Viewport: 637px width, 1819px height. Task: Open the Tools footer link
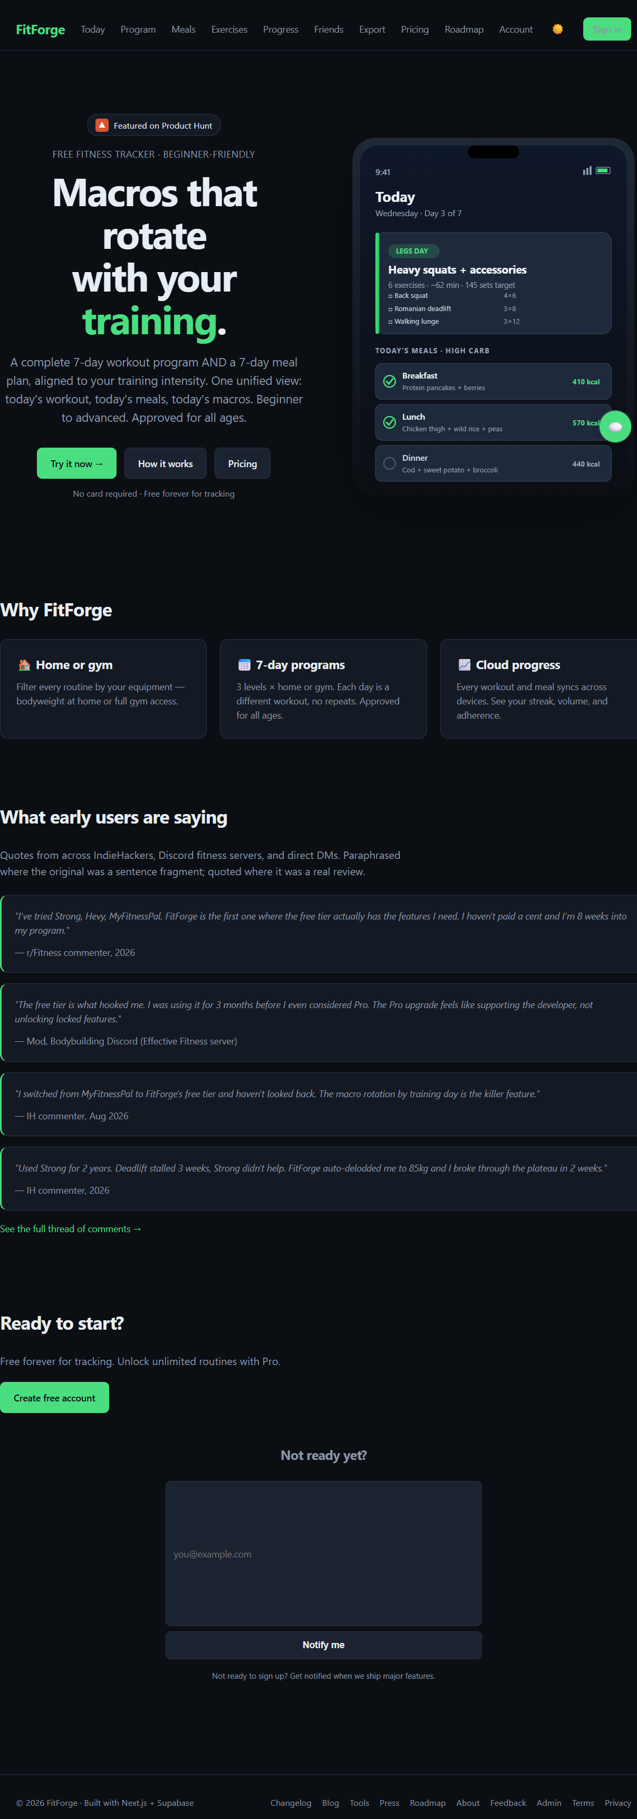pos(360,1802)
